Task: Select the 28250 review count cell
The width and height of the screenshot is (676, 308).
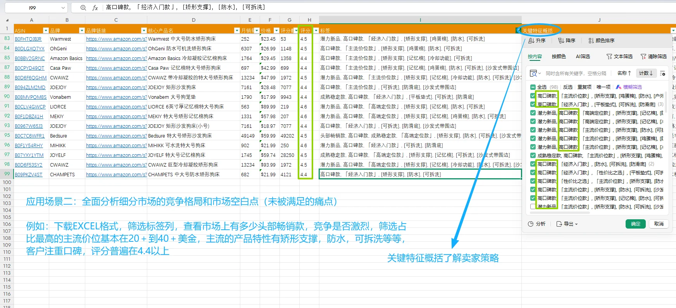Action: 290,155
